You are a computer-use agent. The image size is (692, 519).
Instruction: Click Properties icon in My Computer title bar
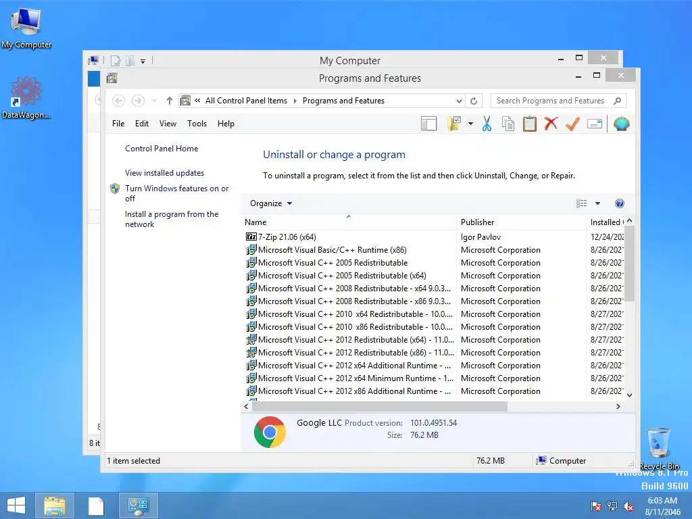116,61
